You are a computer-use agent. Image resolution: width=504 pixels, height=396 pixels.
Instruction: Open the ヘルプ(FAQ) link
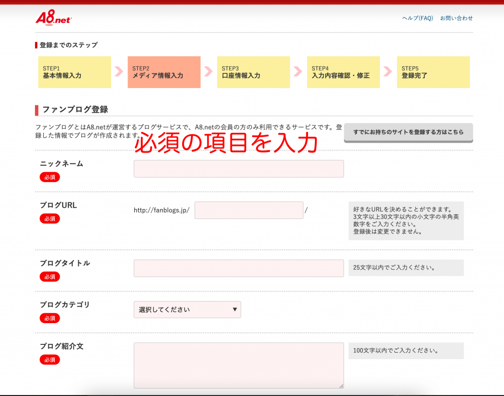417,18
